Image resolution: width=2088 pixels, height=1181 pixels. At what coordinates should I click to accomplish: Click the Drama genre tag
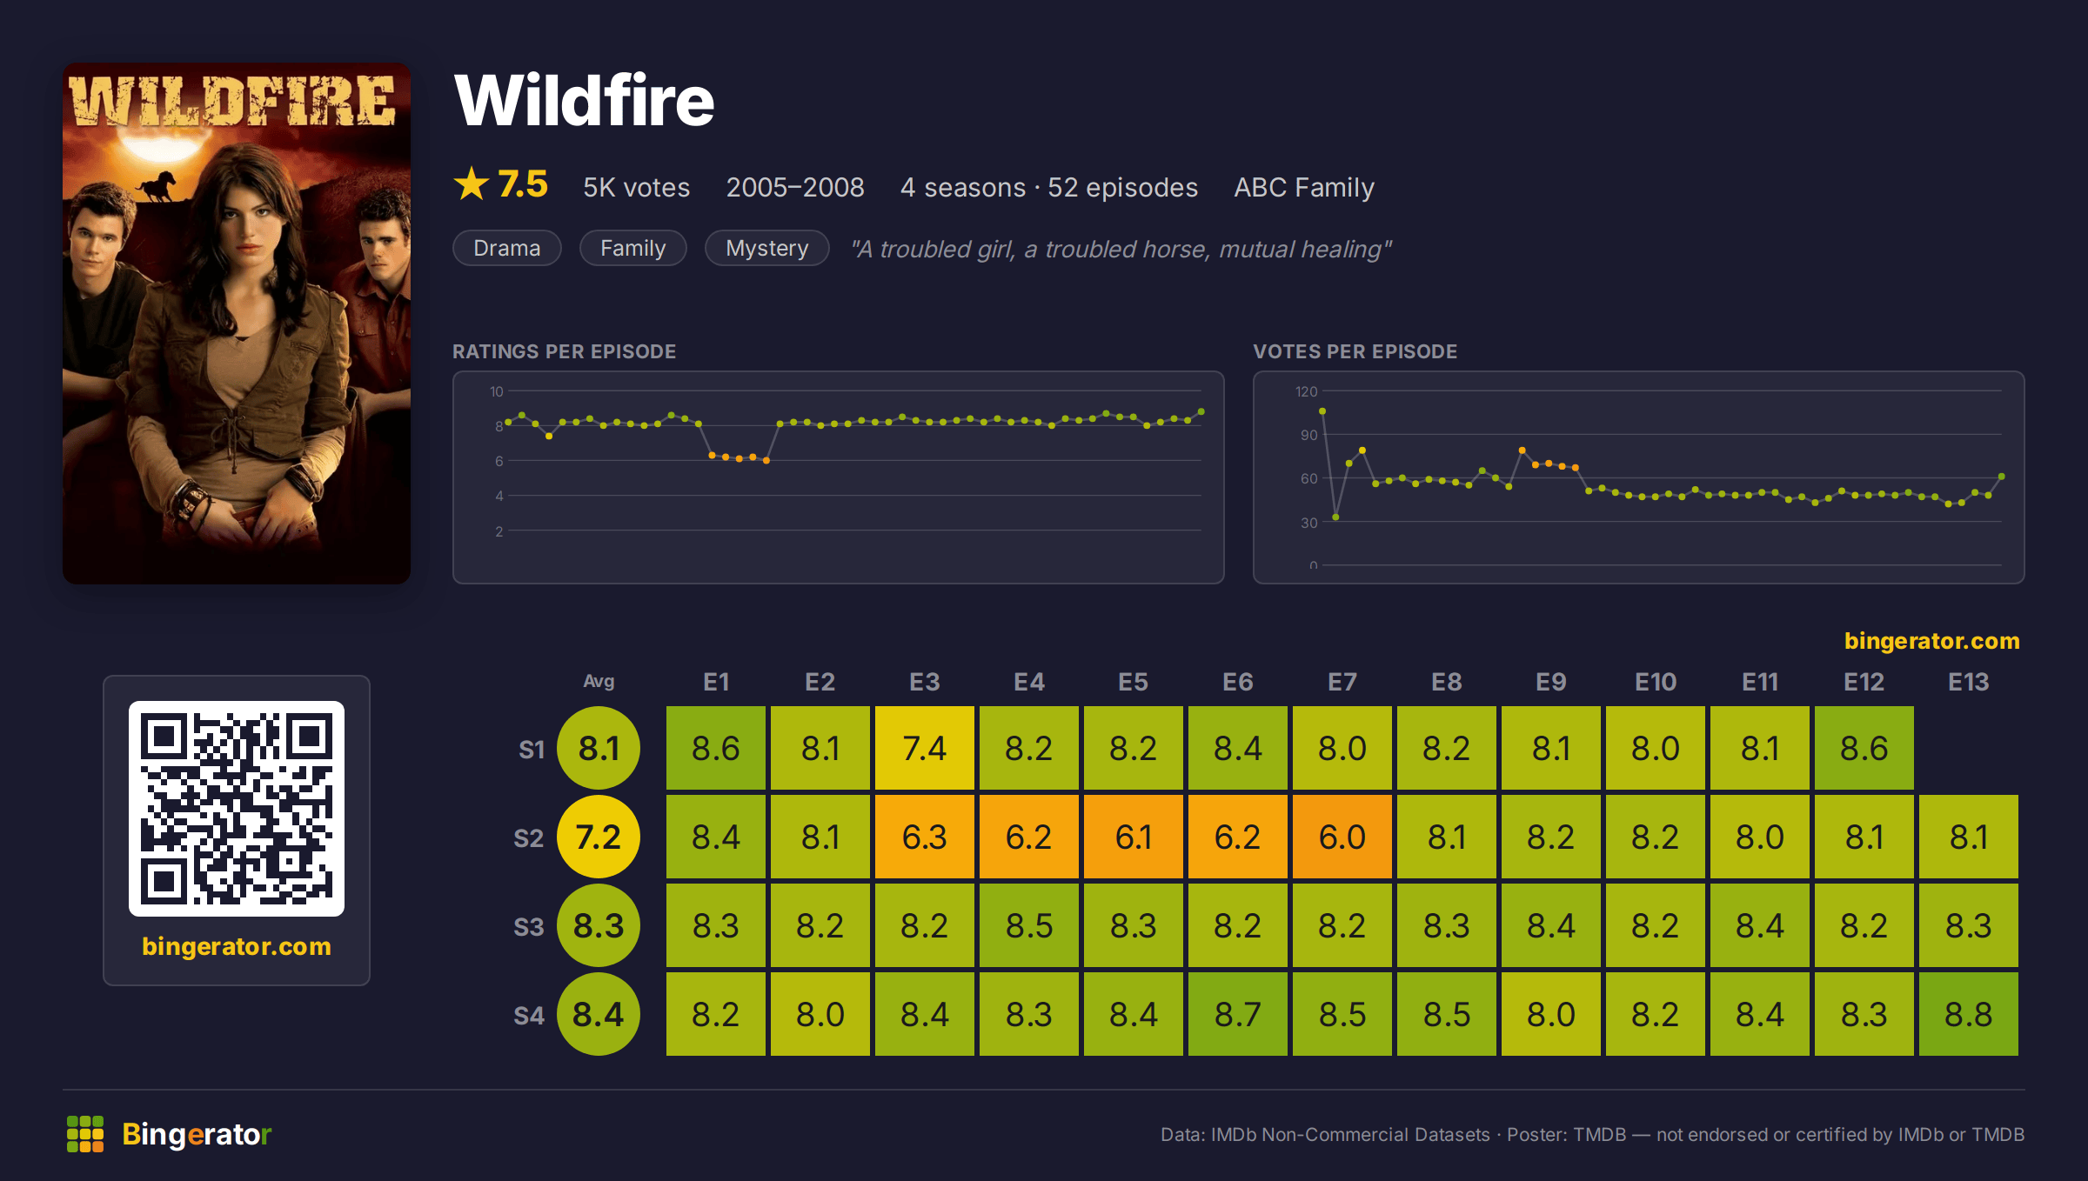tap(507, 249)
